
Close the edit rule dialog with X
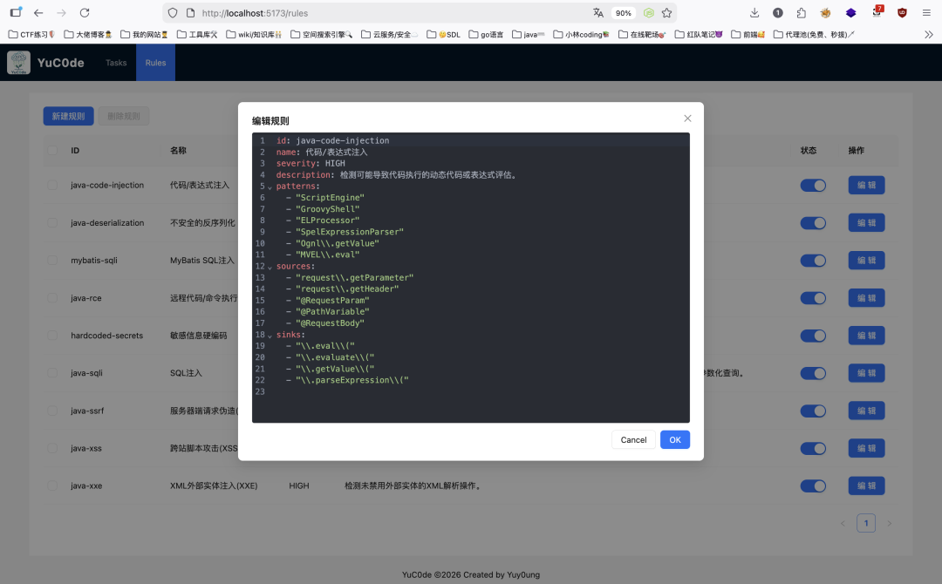(x=687, y=119)
